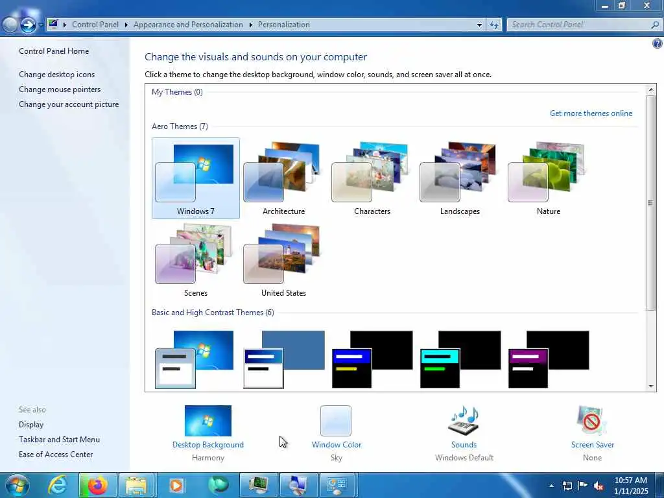664x498 pixels.
Task: Go to Control Panel Home
Action: pos(54,51)
